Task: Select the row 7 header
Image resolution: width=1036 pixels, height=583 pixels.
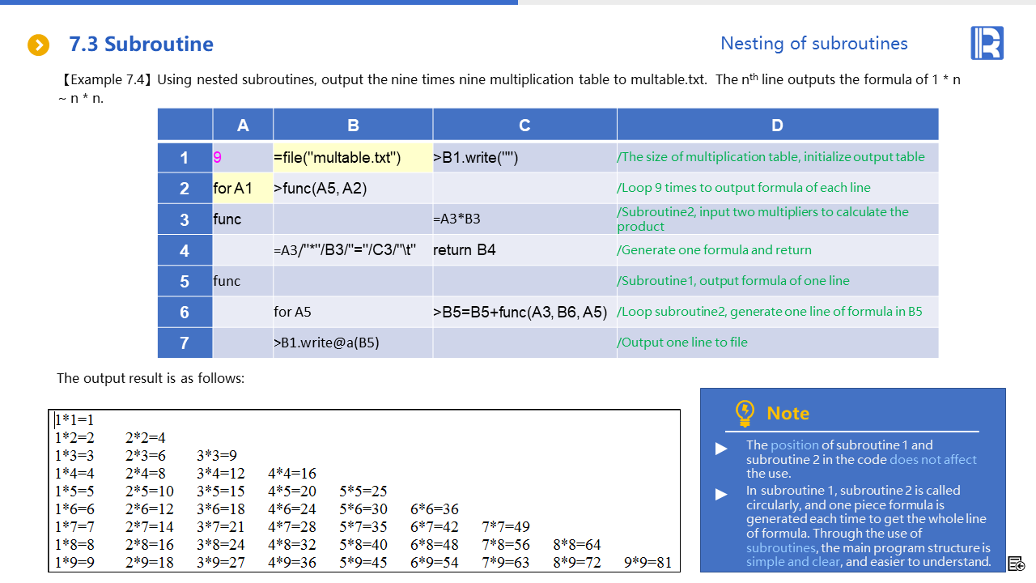Action: pyautogui.click(x=185, y=343)
